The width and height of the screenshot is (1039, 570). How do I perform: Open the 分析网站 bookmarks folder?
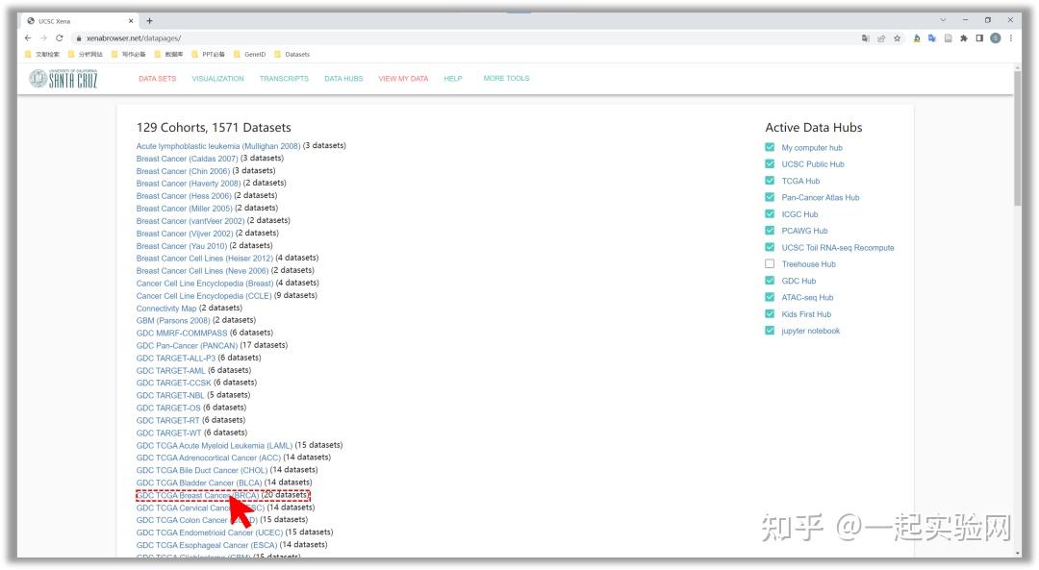[85, 54]
